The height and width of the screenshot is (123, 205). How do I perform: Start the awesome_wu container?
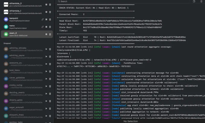click(x=46, y=64)
